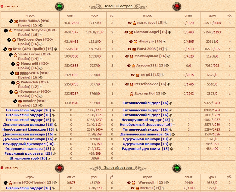This screenshot has width=236, height=192.
Task: Click the свернуть link above Зеленый остров
Action: (11, 6)
